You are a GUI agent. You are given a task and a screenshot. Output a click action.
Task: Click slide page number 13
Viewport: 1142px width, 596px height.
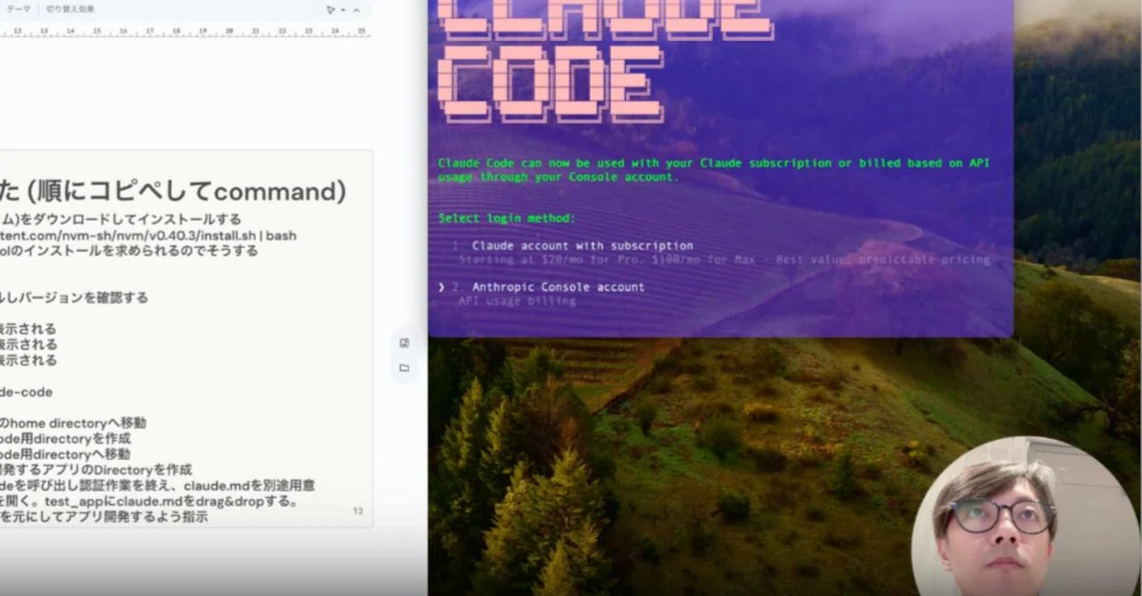coord(358,511)
